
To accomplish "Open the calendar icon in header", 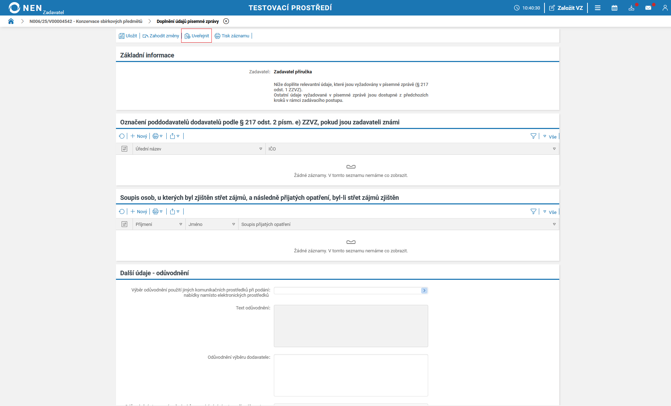I will tap(615, 8).
